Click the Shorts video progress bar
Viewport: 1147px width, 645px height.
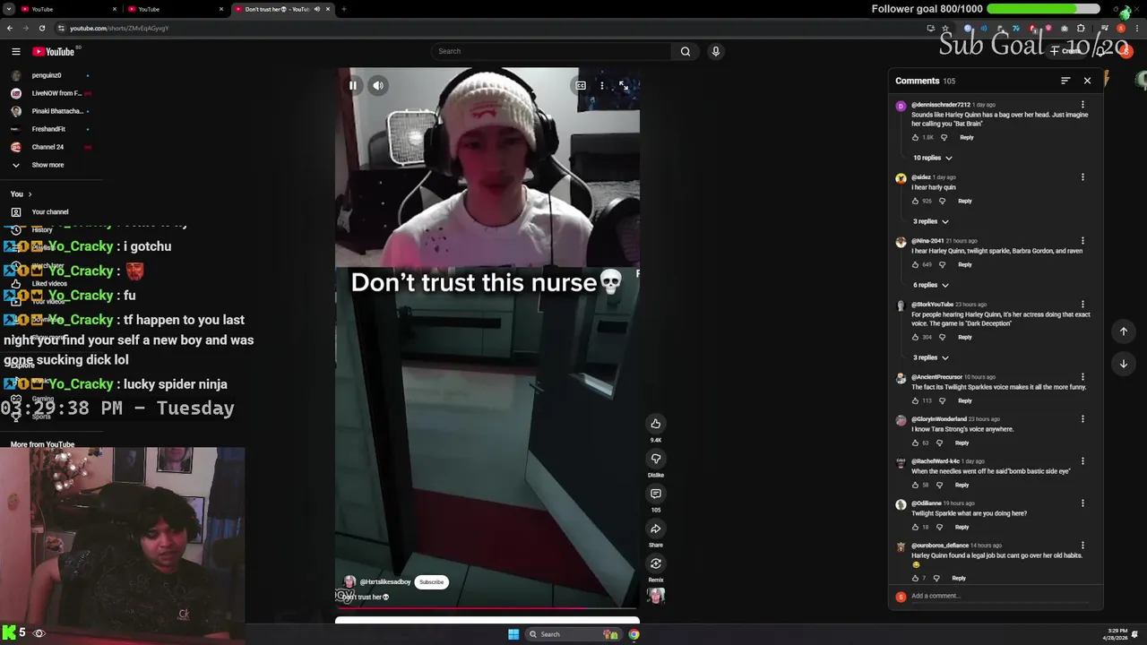(487, 608)
